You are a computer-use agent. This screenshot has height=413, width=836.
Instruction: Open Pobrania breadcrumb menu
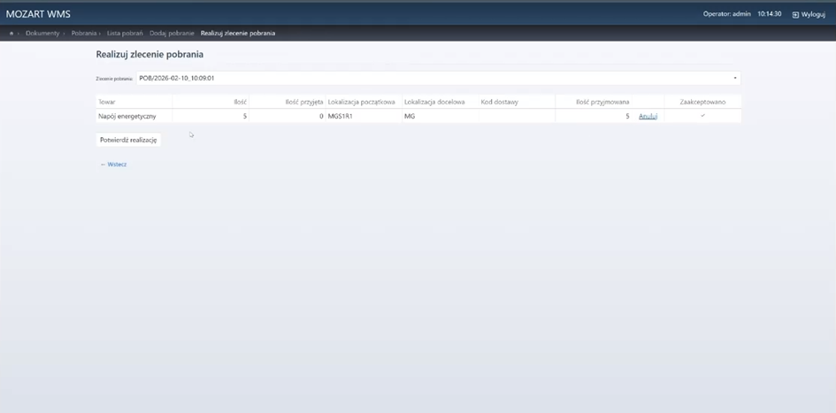84,34
